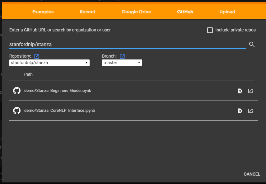The image size is (266, 184).
Task: Open demo/Stanza_CoreNLP_Interface.ipynb notebook
Action: pyautogui.click(x=59, y=111)
